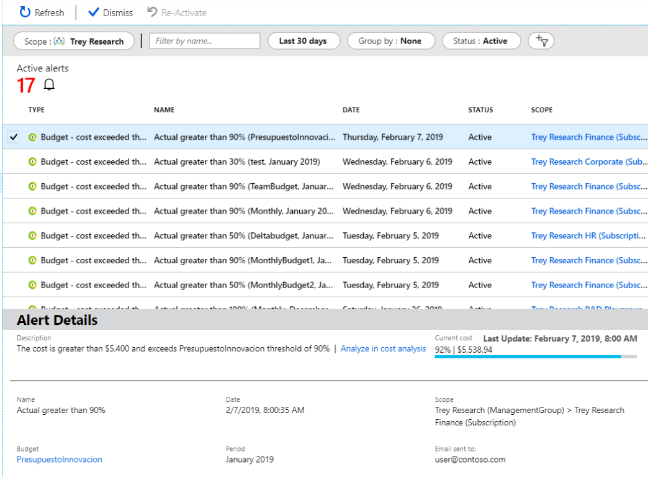
Task: Select alert Actual greater than 30% (test, January 2019)
Action: 237,161
